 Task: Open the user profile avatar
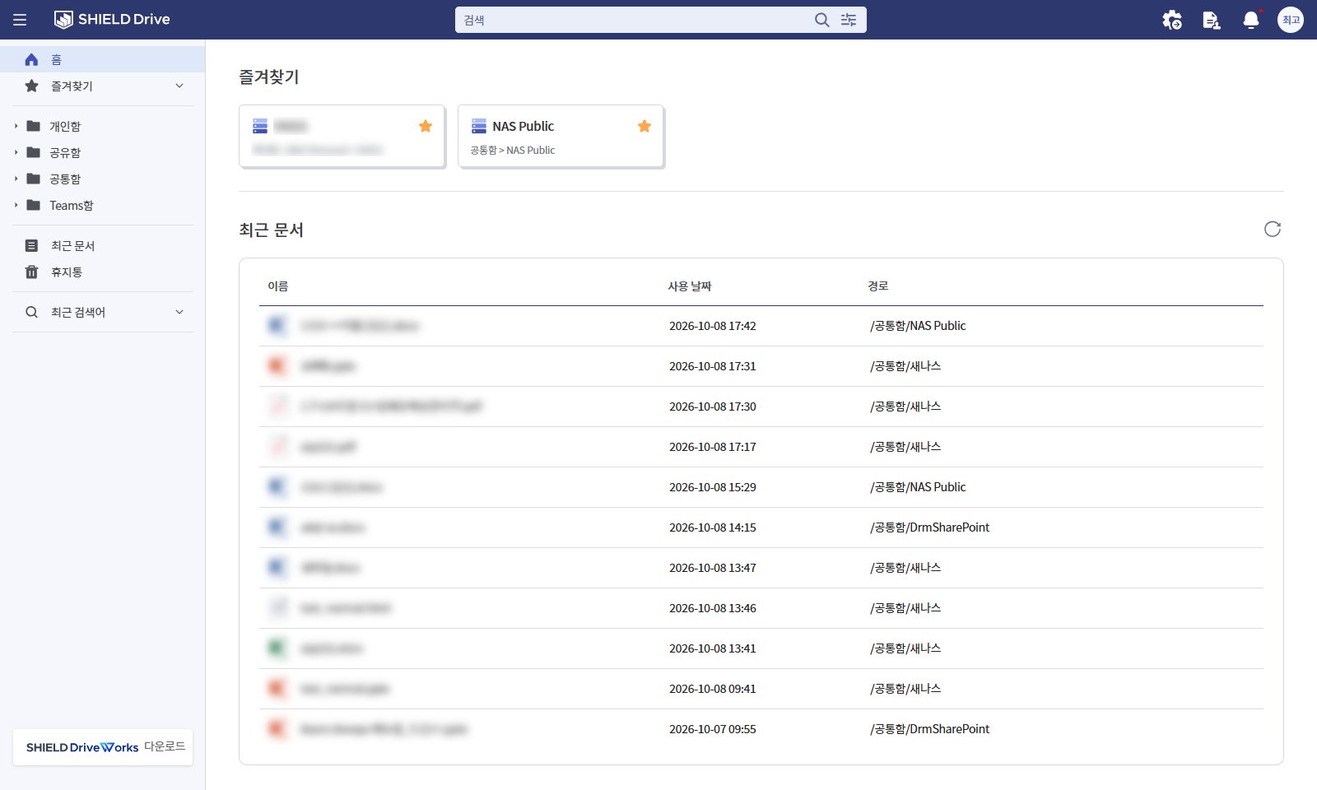click(x=1291, y=20)
